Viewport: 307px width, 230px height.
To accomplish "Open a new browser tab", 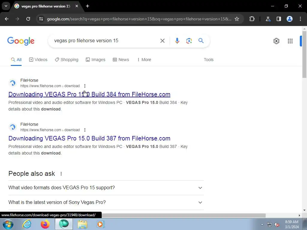I will [88, 6].
